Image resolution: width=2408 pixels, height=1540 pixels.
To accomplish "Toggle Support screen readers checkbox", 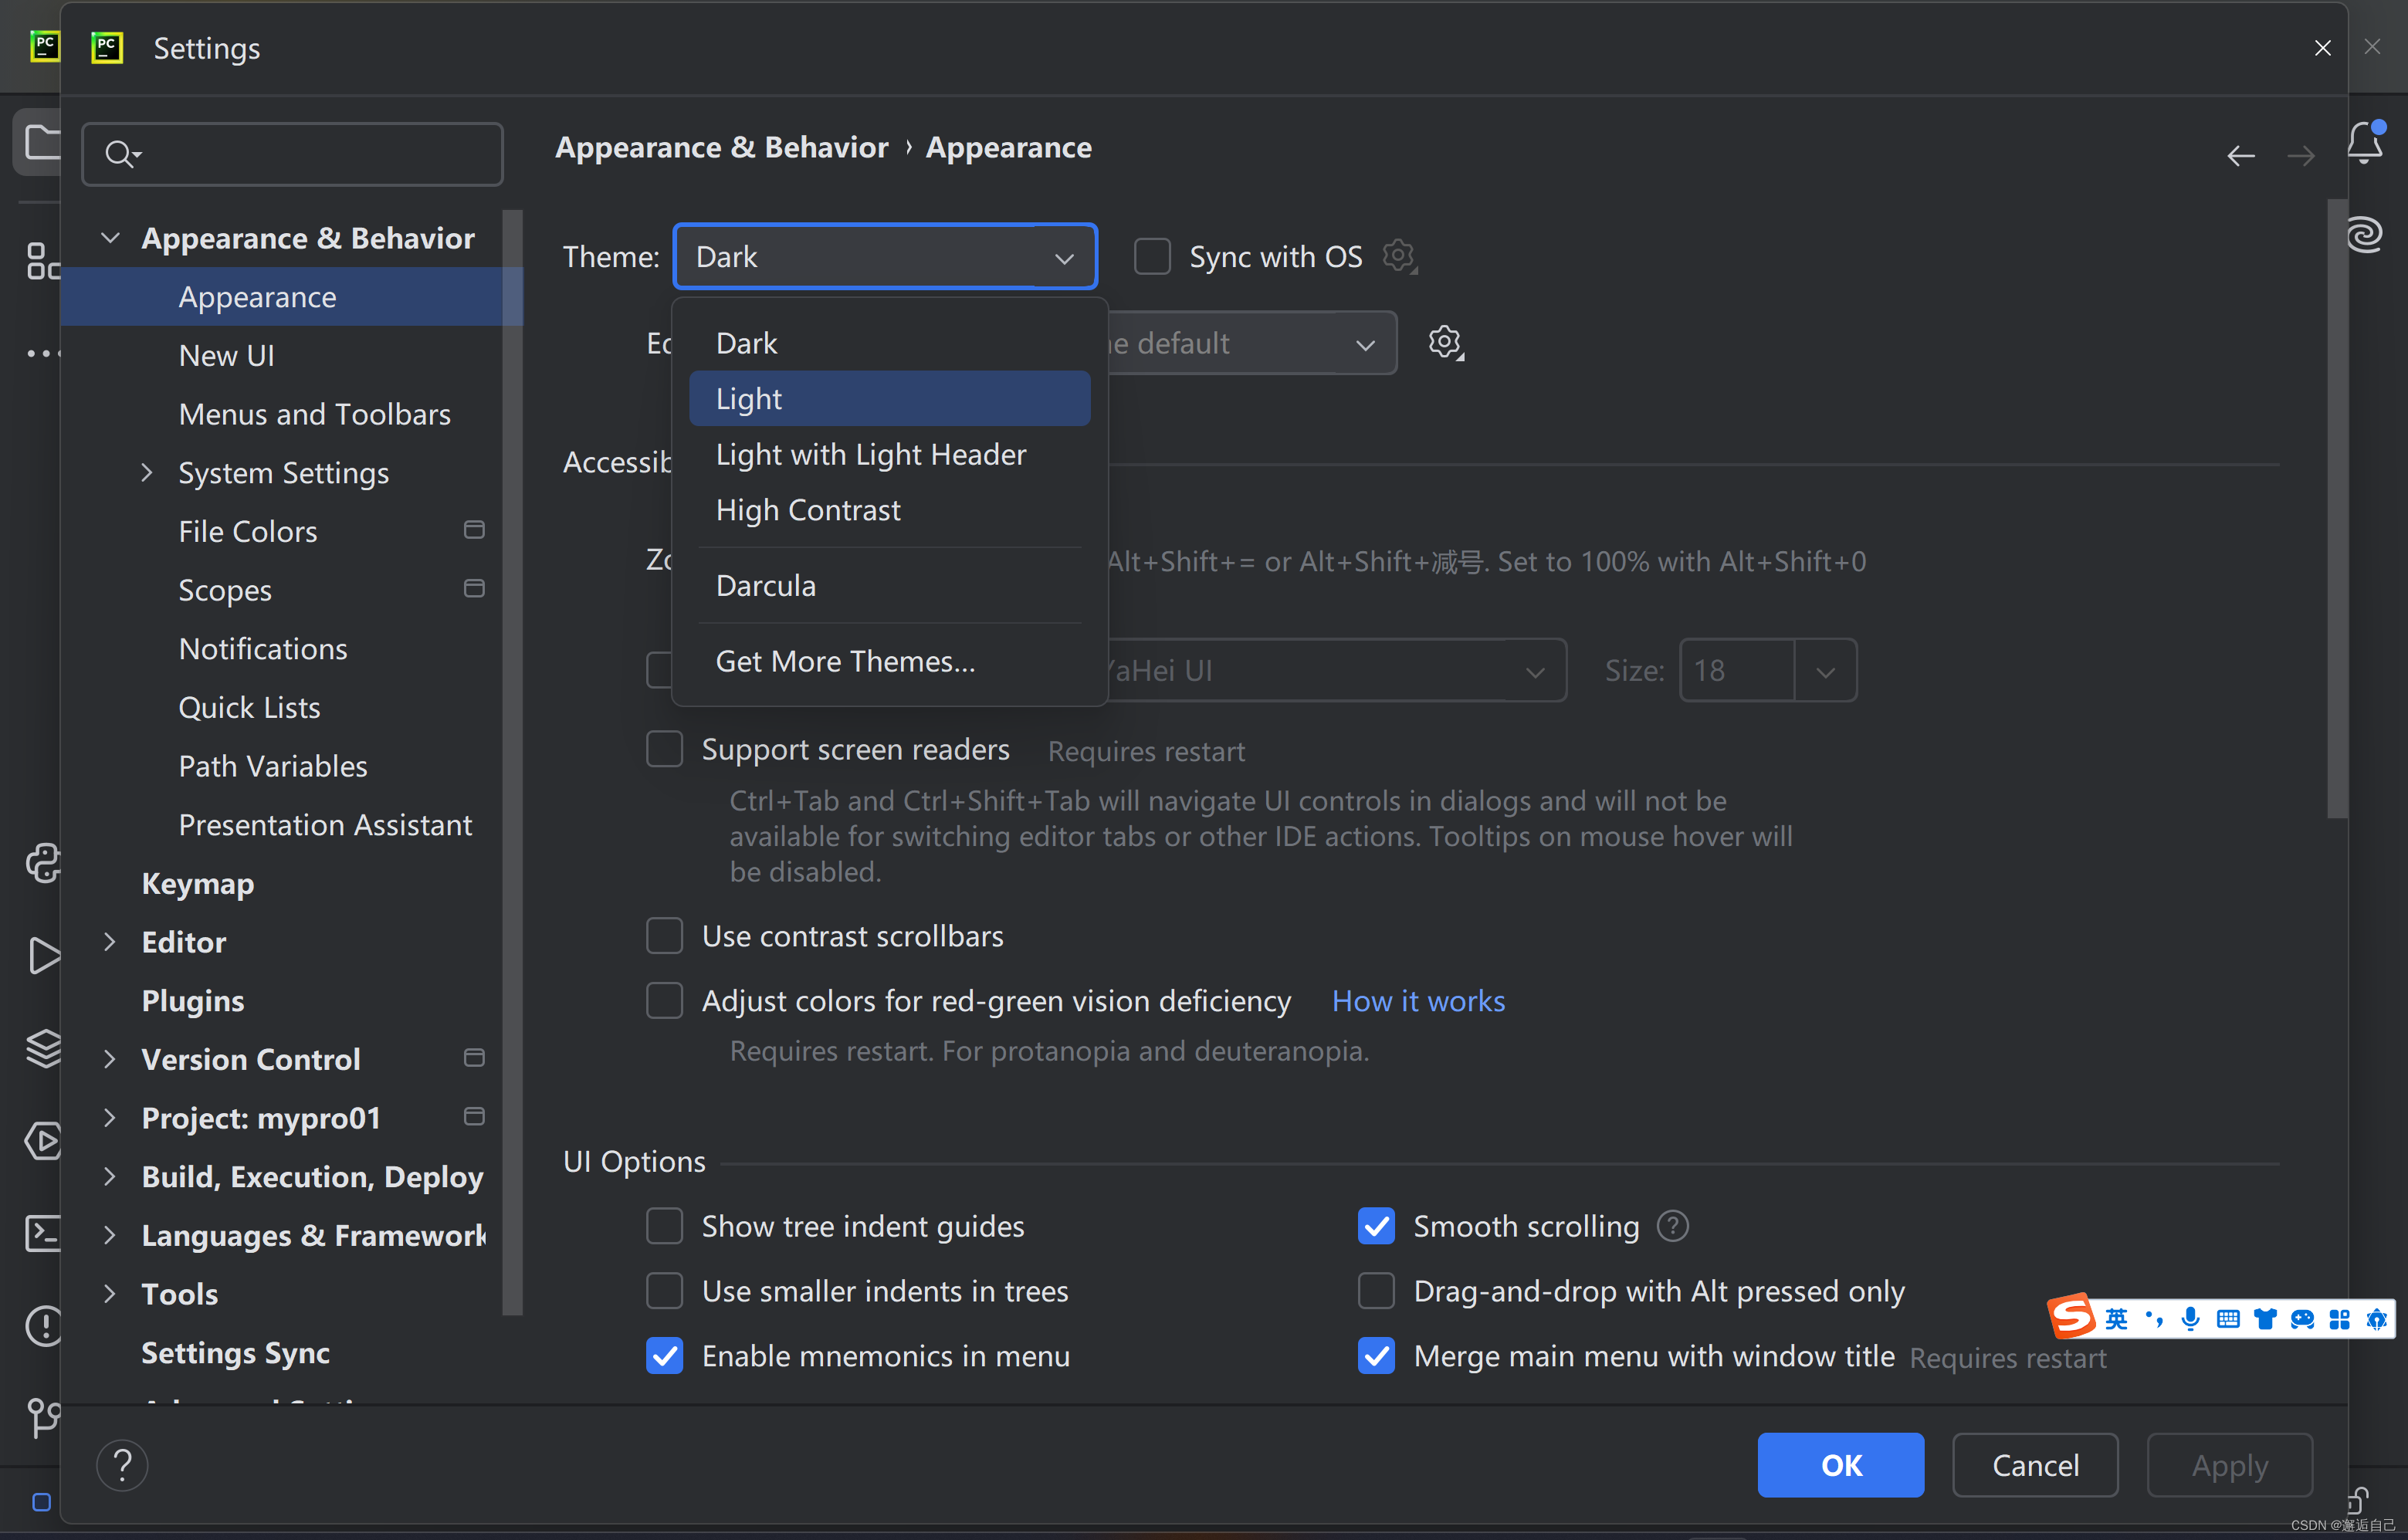I will coord(665,749).
